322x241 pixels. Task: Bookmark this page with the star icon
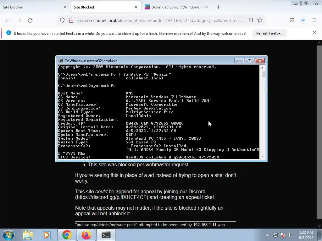pyautogui.click(x=260, y=20)
